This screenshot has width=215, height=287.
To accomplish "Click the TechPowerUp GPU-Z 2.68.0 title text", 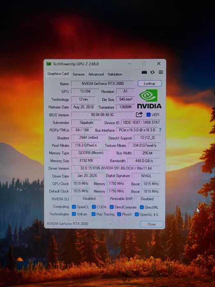I will point(76,64).
